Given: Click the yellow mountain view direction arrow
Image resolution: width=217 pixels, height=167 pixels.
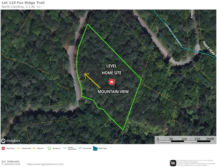Looking at the screenshot, I should (92, 81).
